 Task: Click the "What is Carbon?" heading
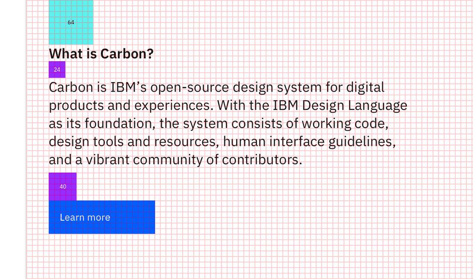click(x=101, y=53)
